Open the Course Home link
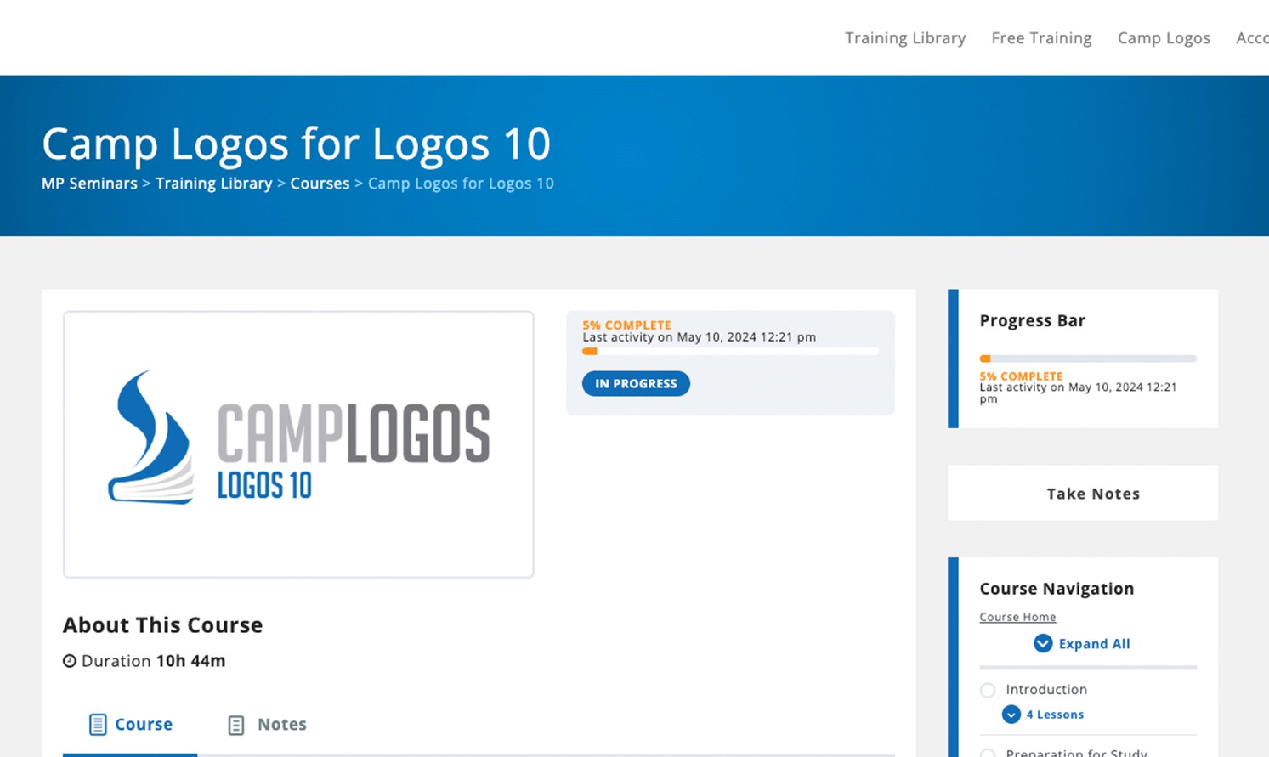The image size is (1269, 757). [1017, 617]
